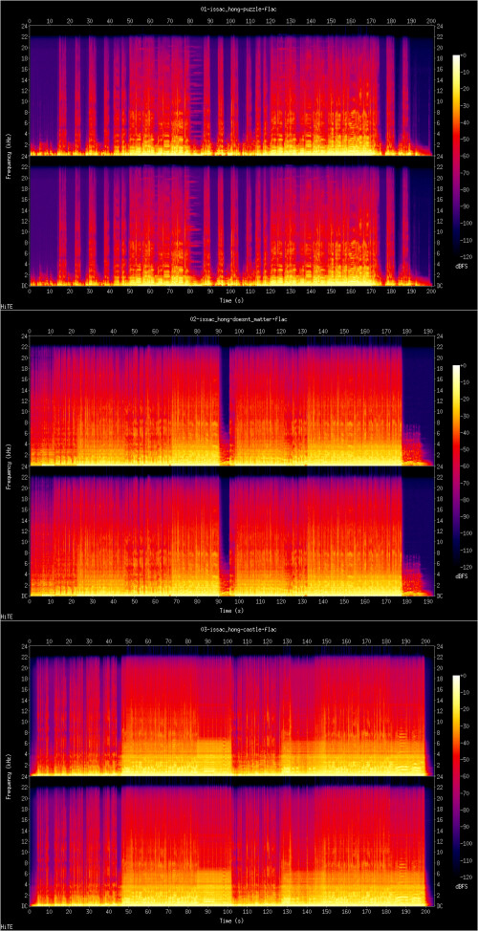Screen dimensions: 478x931
Task: Click the lower channel plot of castle spectrogram
Action: 231,841
